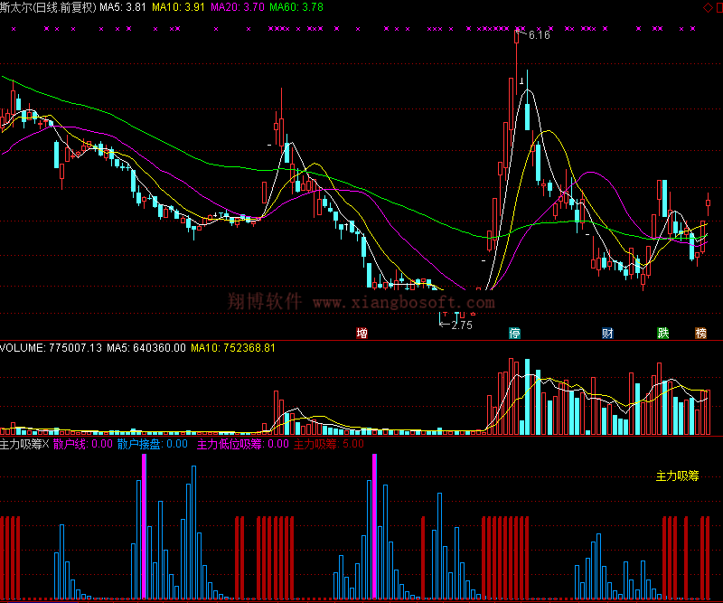
Task: Open the 跌 info marker below the chart
Action: 663,333
